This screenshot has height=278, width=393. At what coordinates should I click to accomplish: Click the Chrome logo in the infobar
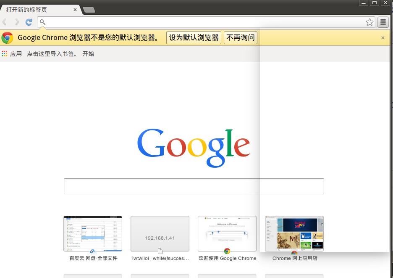7,38
